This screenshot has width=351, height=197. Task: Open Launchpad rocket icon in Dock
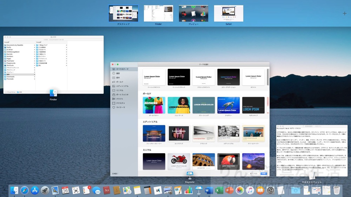45,190
